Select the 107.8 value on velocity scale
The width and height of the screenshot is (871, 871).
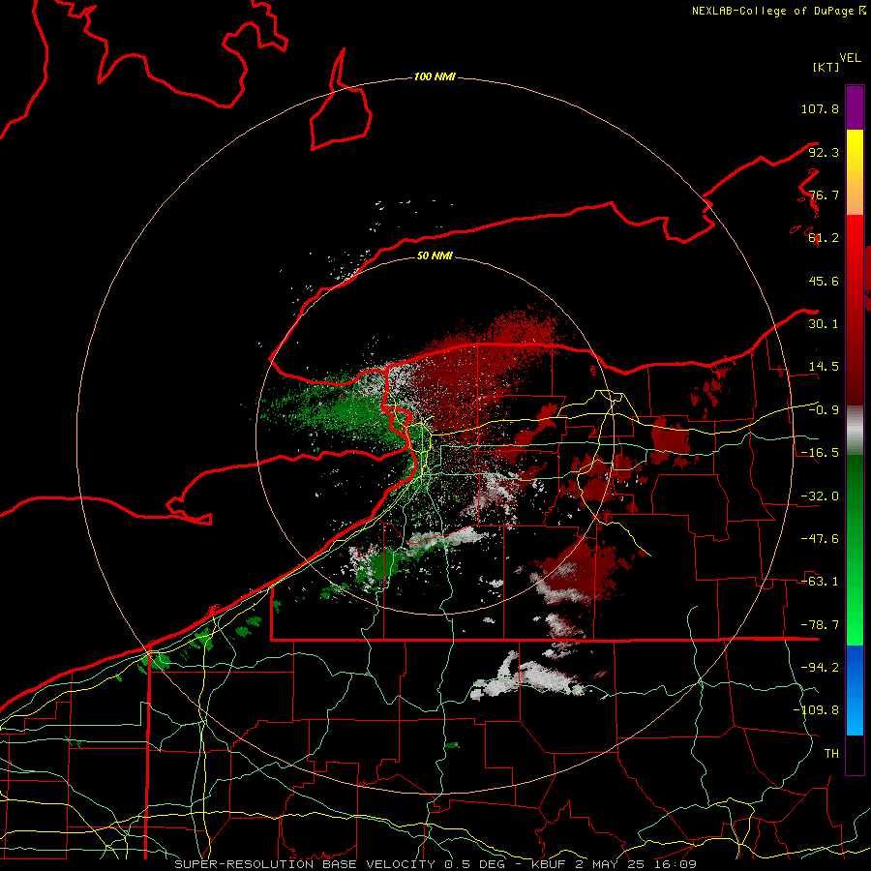click(x=820, y=108)
